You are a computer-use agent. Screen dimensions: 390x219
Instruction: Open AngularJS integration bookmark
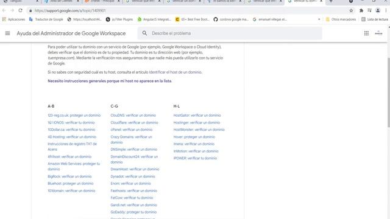click(154, 19)
